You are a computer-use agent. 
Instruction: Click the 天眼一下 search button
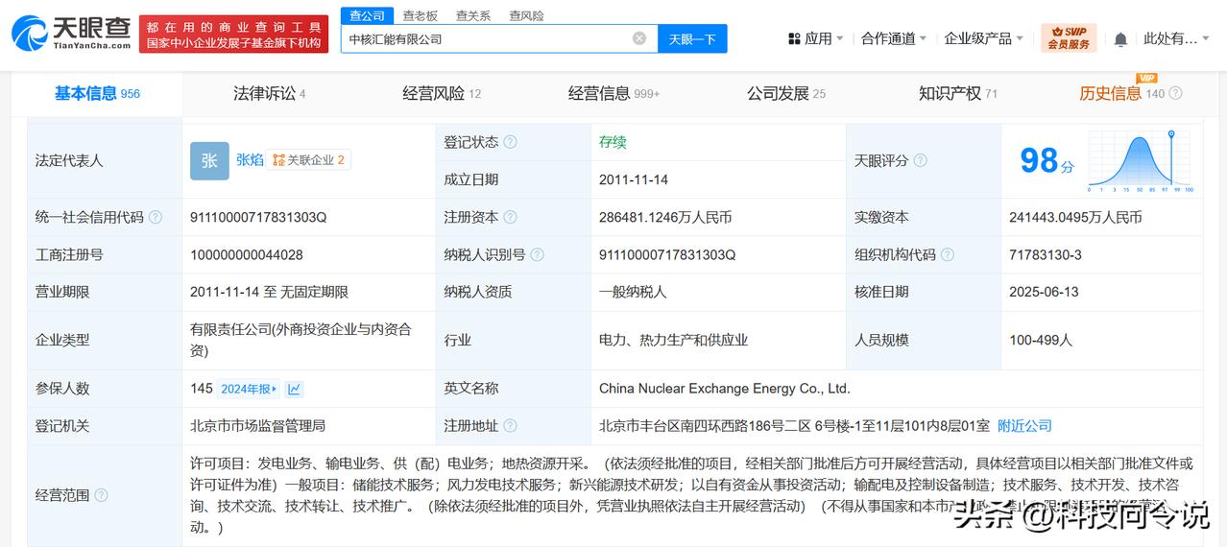692,38
